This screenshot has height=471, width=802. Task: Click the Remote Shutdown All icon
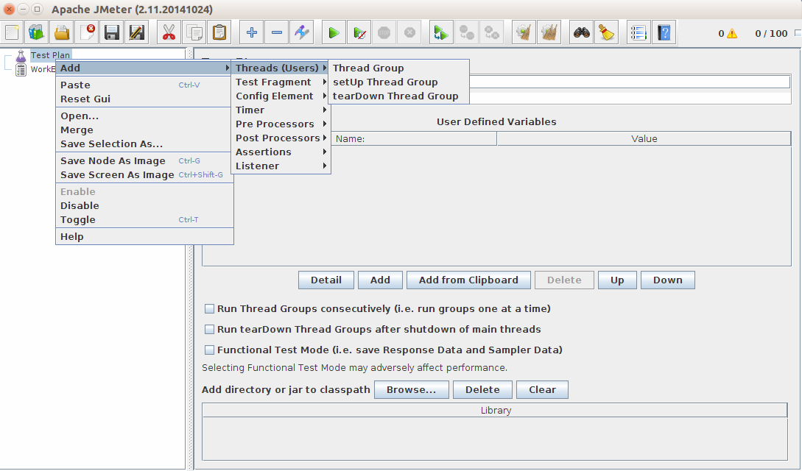tap(491, 32)
